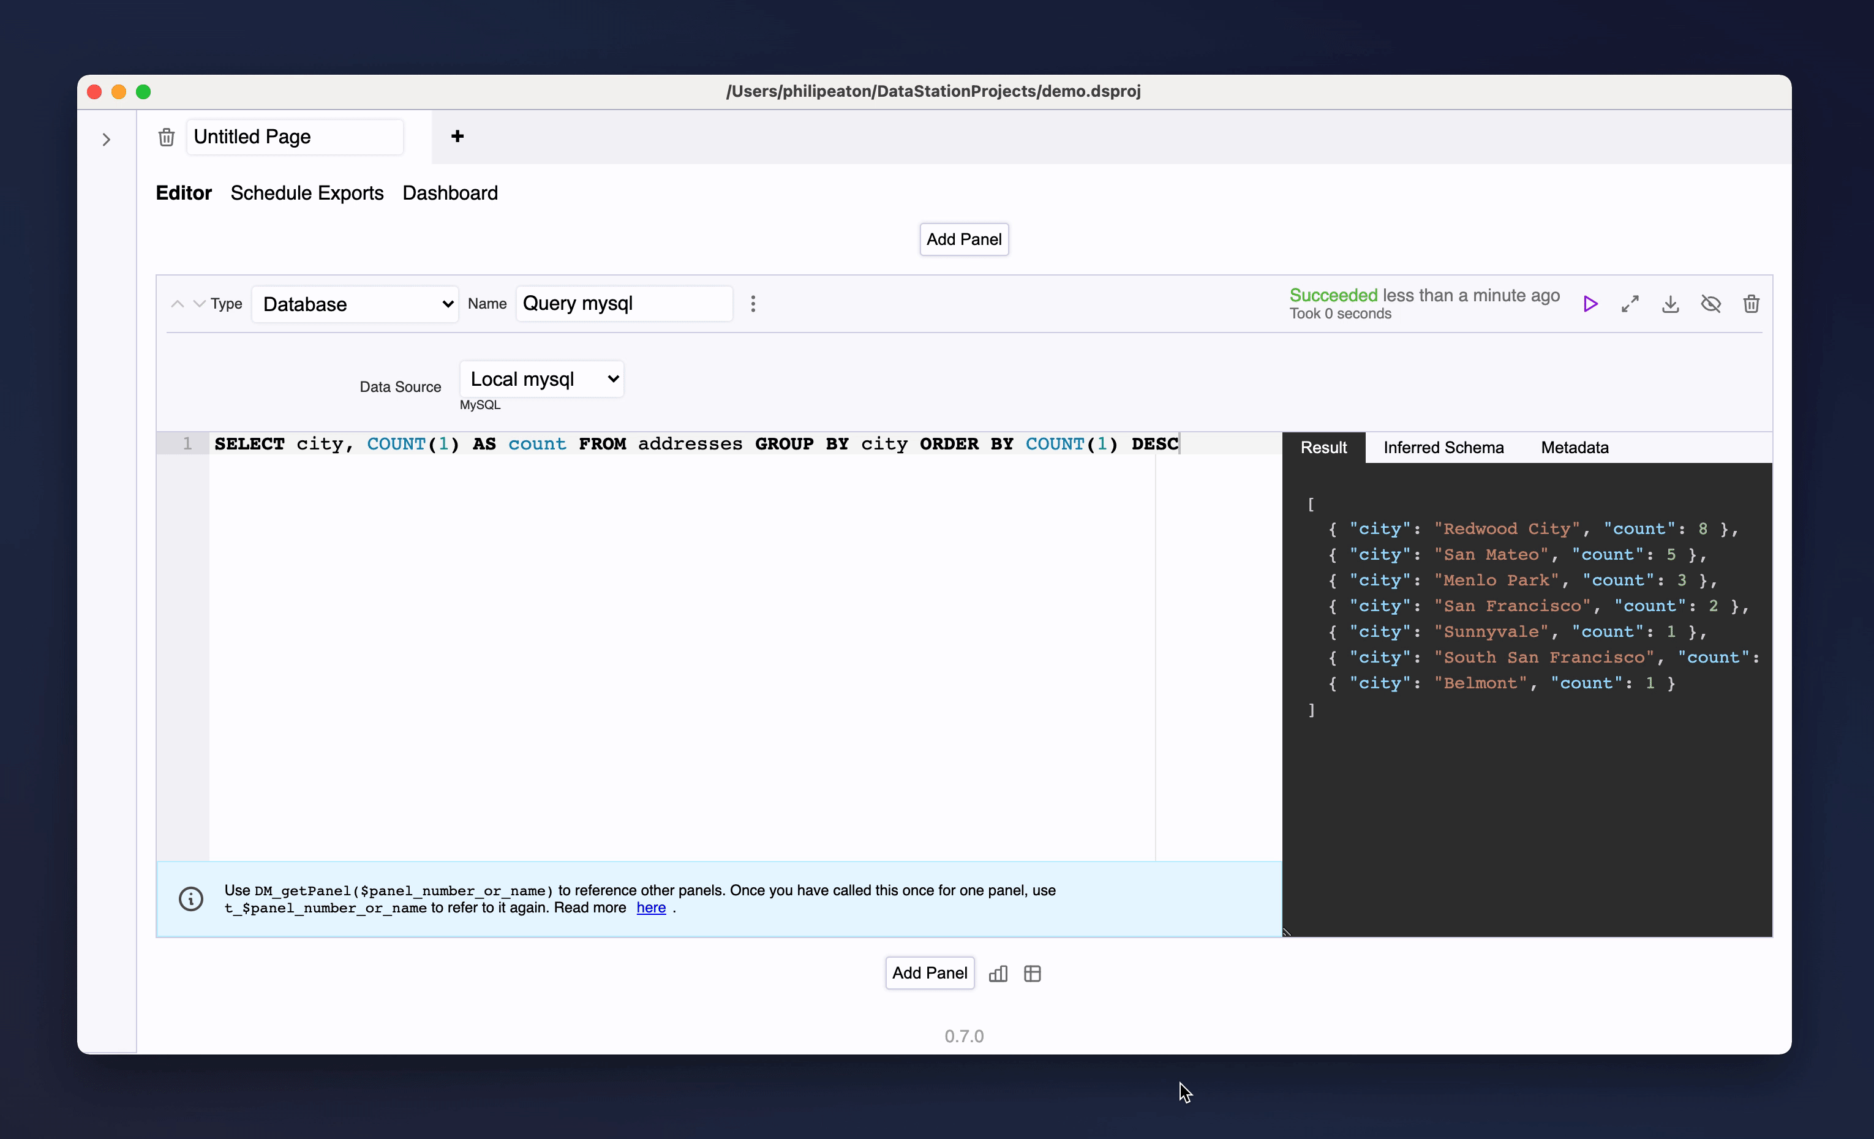
Task: Click the table view visualization icon
Action: (x=1031, y=973)
